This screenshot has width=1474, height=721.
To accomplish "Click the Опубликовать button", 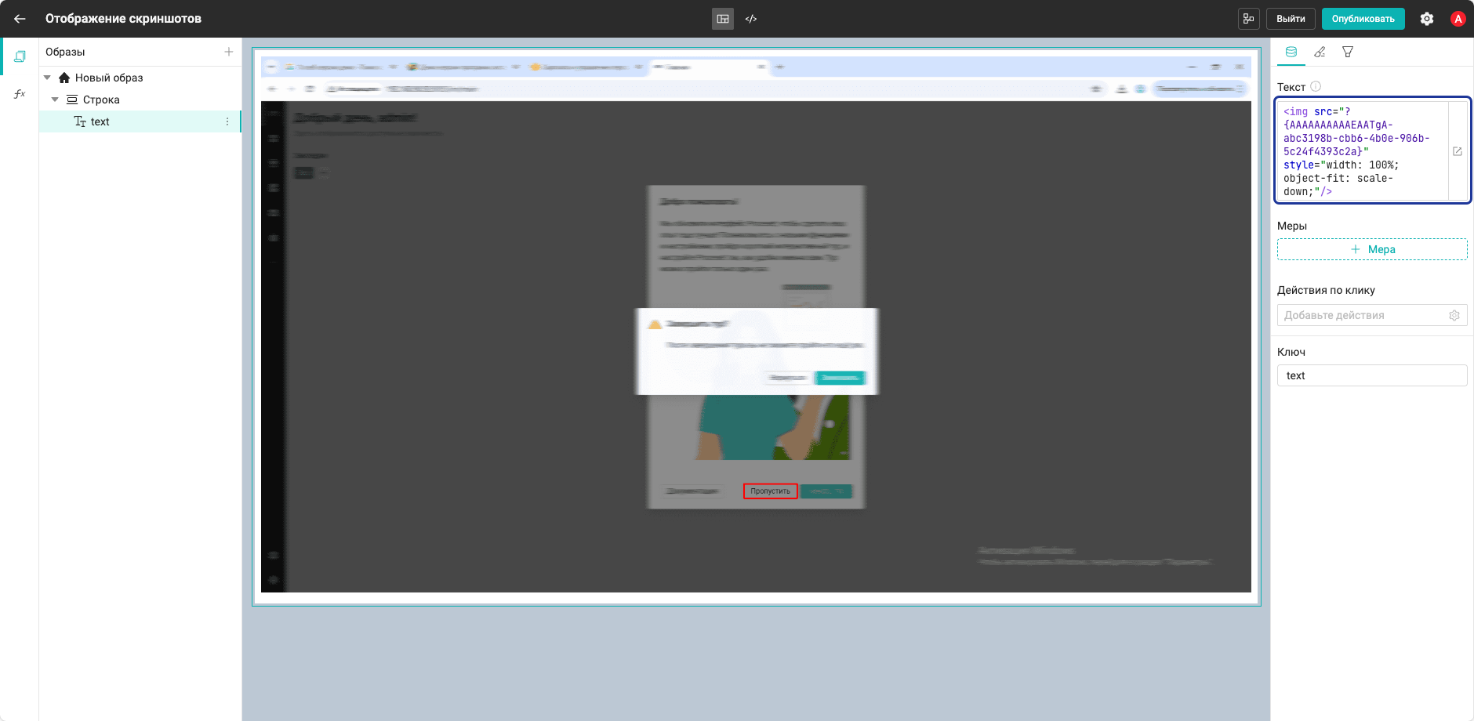I will coord(1363,19).
